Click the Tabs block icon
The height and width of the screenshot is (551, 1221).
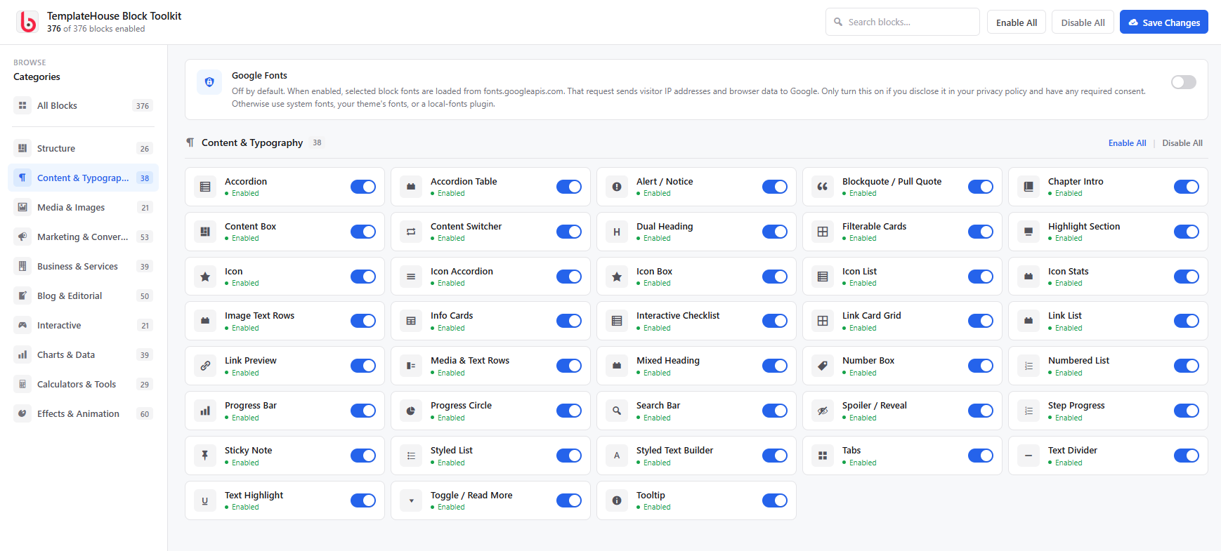[x=823, y=456]
